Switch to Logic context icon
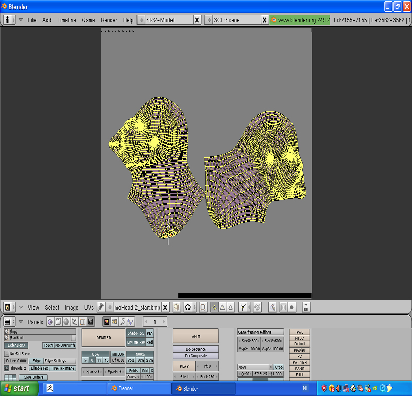Screen dimensions: 412x396 point(50,322)
